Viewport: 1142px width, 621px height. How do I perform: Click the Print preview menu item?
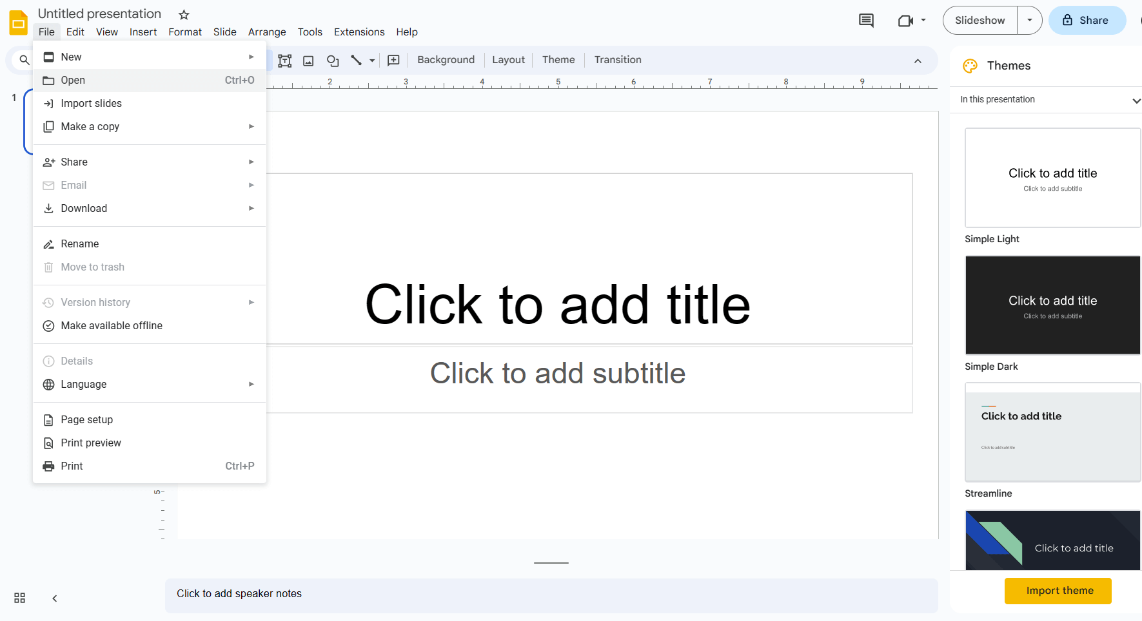(x=150, y=443)
